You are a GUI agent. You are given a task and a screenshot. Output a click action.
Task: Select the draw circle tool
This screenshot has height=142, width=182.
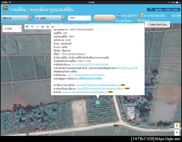(x=48, y=27)
